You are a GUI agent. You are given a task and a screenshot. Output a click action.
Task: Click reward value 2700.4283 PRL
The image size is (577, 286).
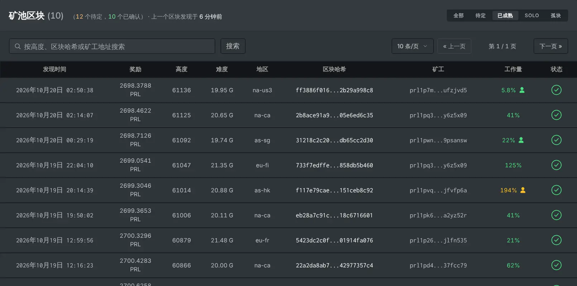pos(135,265)
